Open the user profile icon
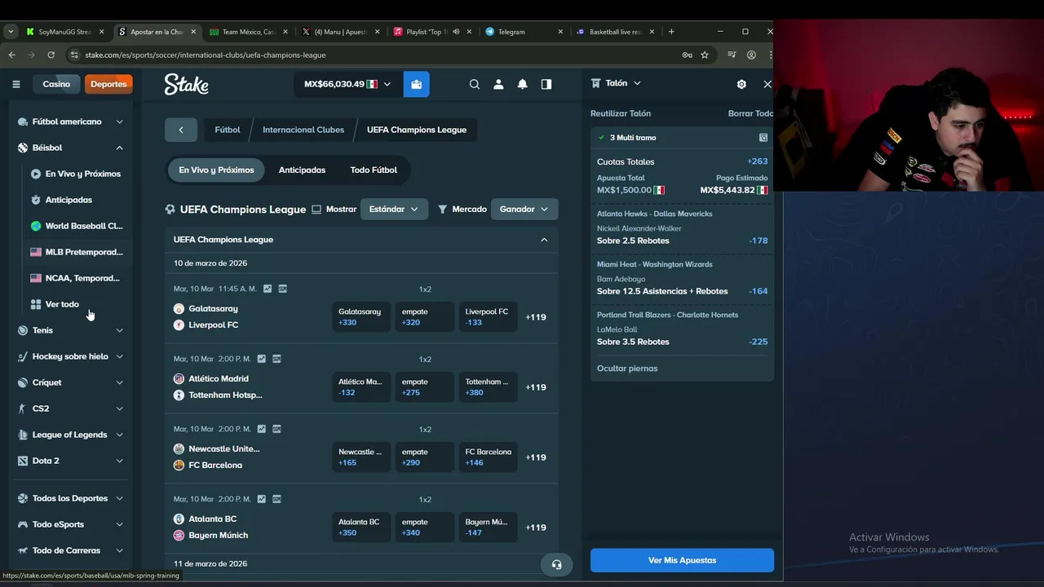The width and height of the screenshot is (1044, 587). pos(498,84)
